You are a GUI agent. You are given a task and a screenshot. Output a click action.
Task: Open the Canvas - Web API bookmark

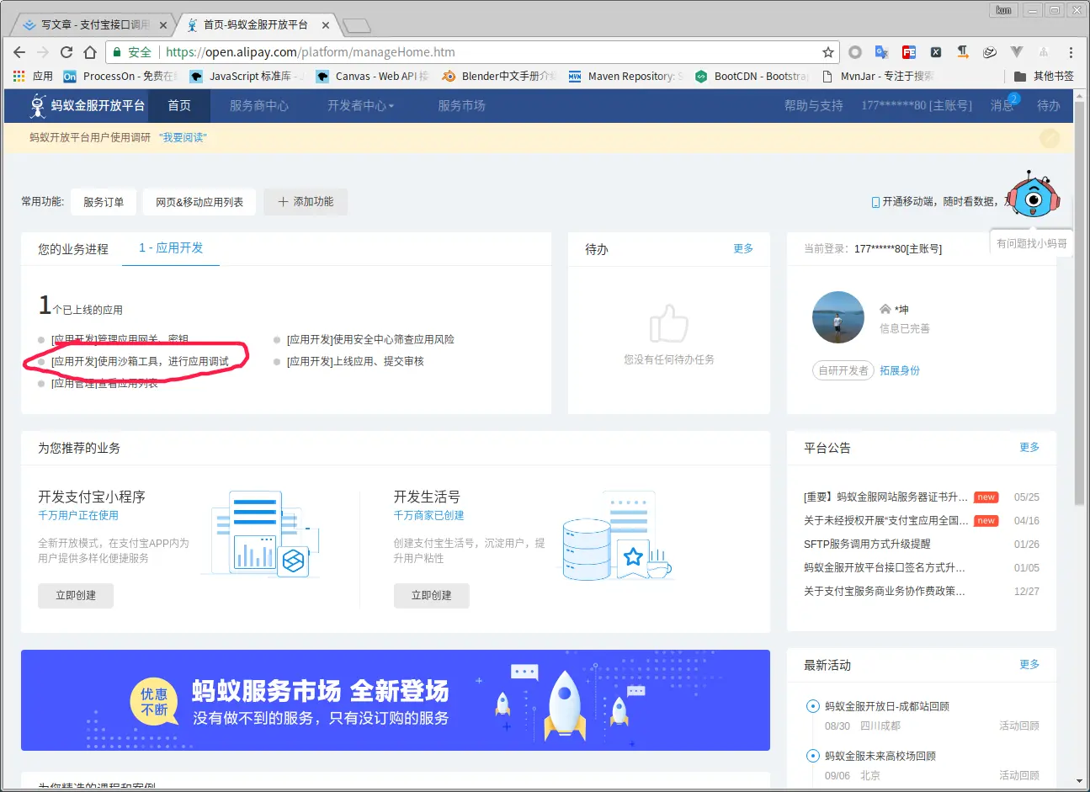(x=372, y=76)
